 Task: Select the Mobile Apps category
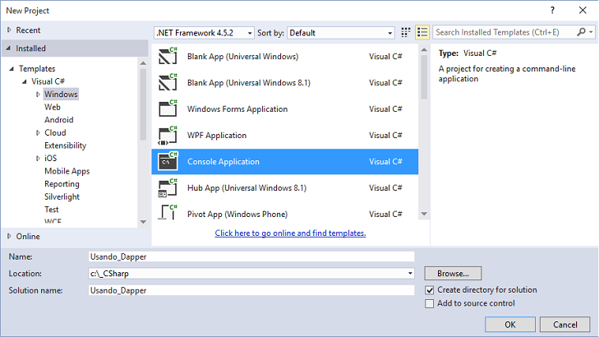pos(67,171)
